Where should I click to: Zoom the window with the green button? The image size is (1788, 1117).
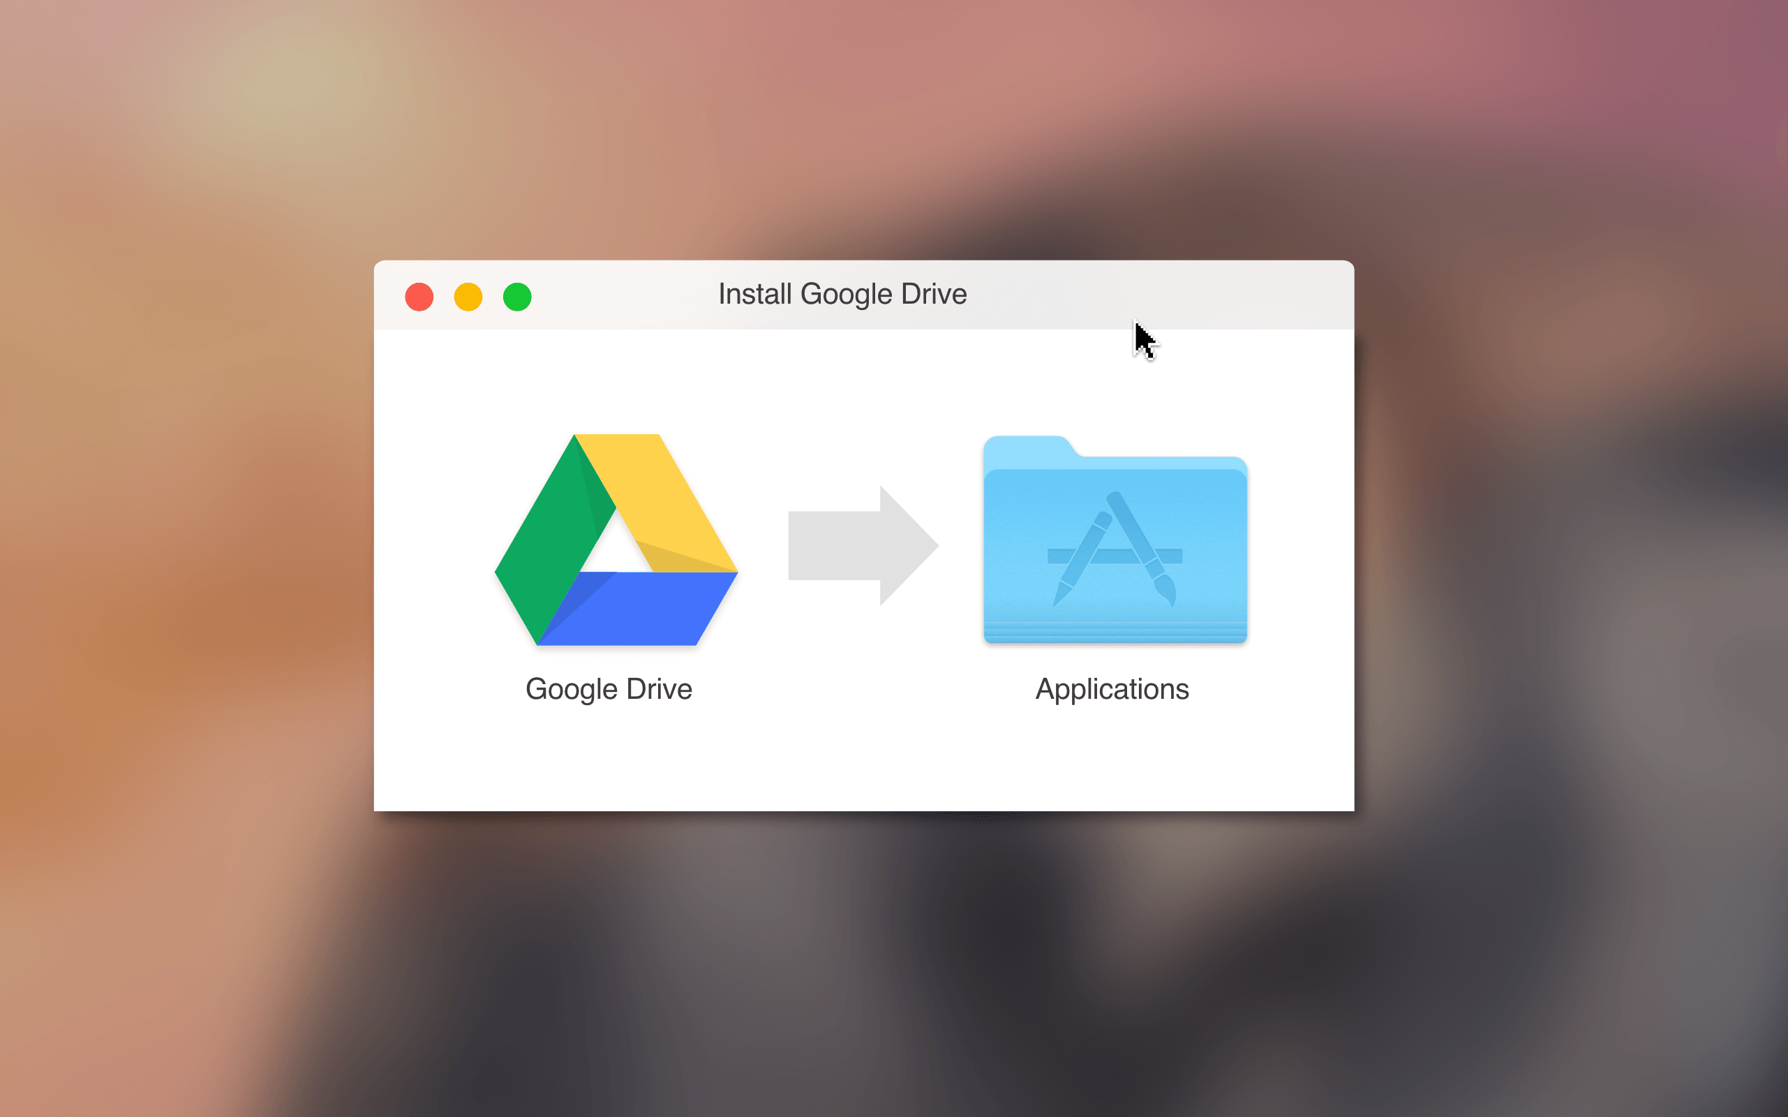pyautogui.click(x=517, y=297)
